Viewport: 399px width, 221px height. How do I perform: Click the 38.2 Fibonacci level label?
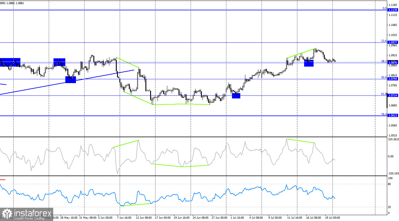(384, 61)
